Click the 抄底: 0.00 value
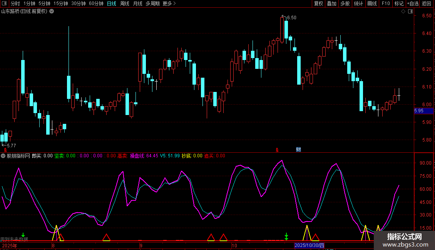Screen dimensions: 435x250 [192, 156]
